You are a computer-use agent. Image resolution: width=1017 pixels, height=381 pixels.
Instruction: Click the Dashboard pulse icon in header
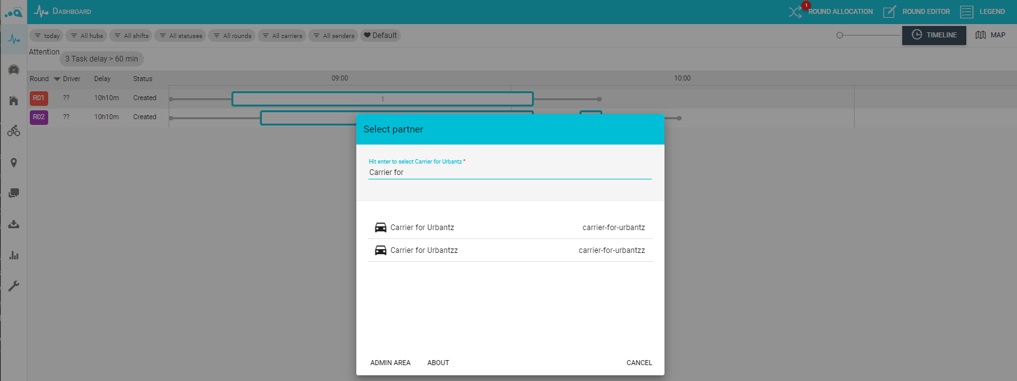(x=41, y=11)
